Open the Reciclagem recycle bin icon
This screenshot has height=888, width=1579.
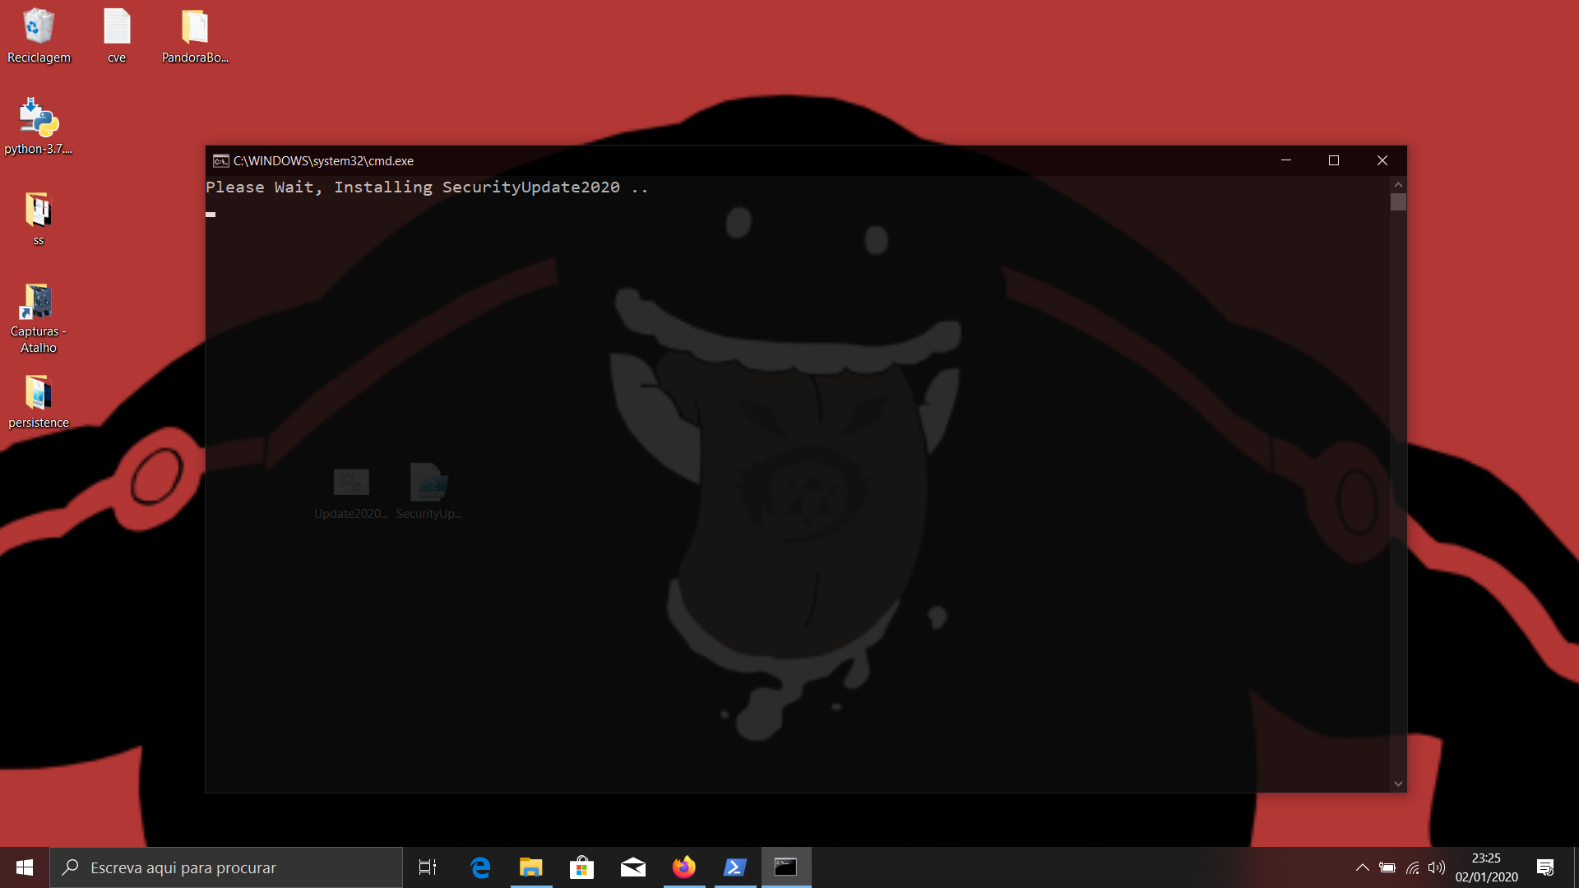[39, 28]
